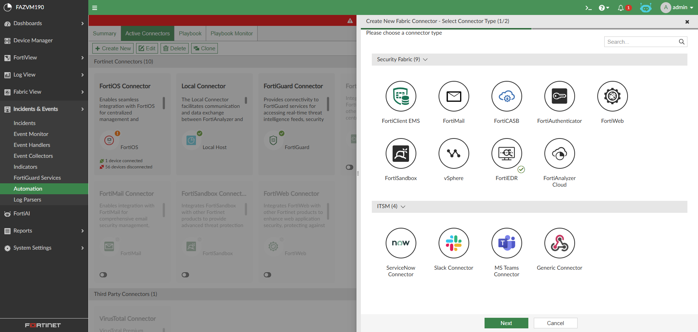Choose the FortiMail connector type
698x332 pixels.
click(453, 96)
